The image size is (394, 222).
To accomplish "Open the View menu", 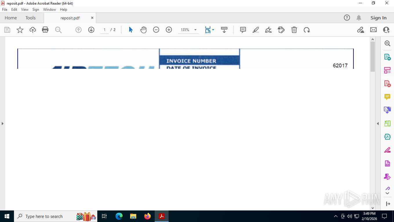I will [x=25, y=10].
